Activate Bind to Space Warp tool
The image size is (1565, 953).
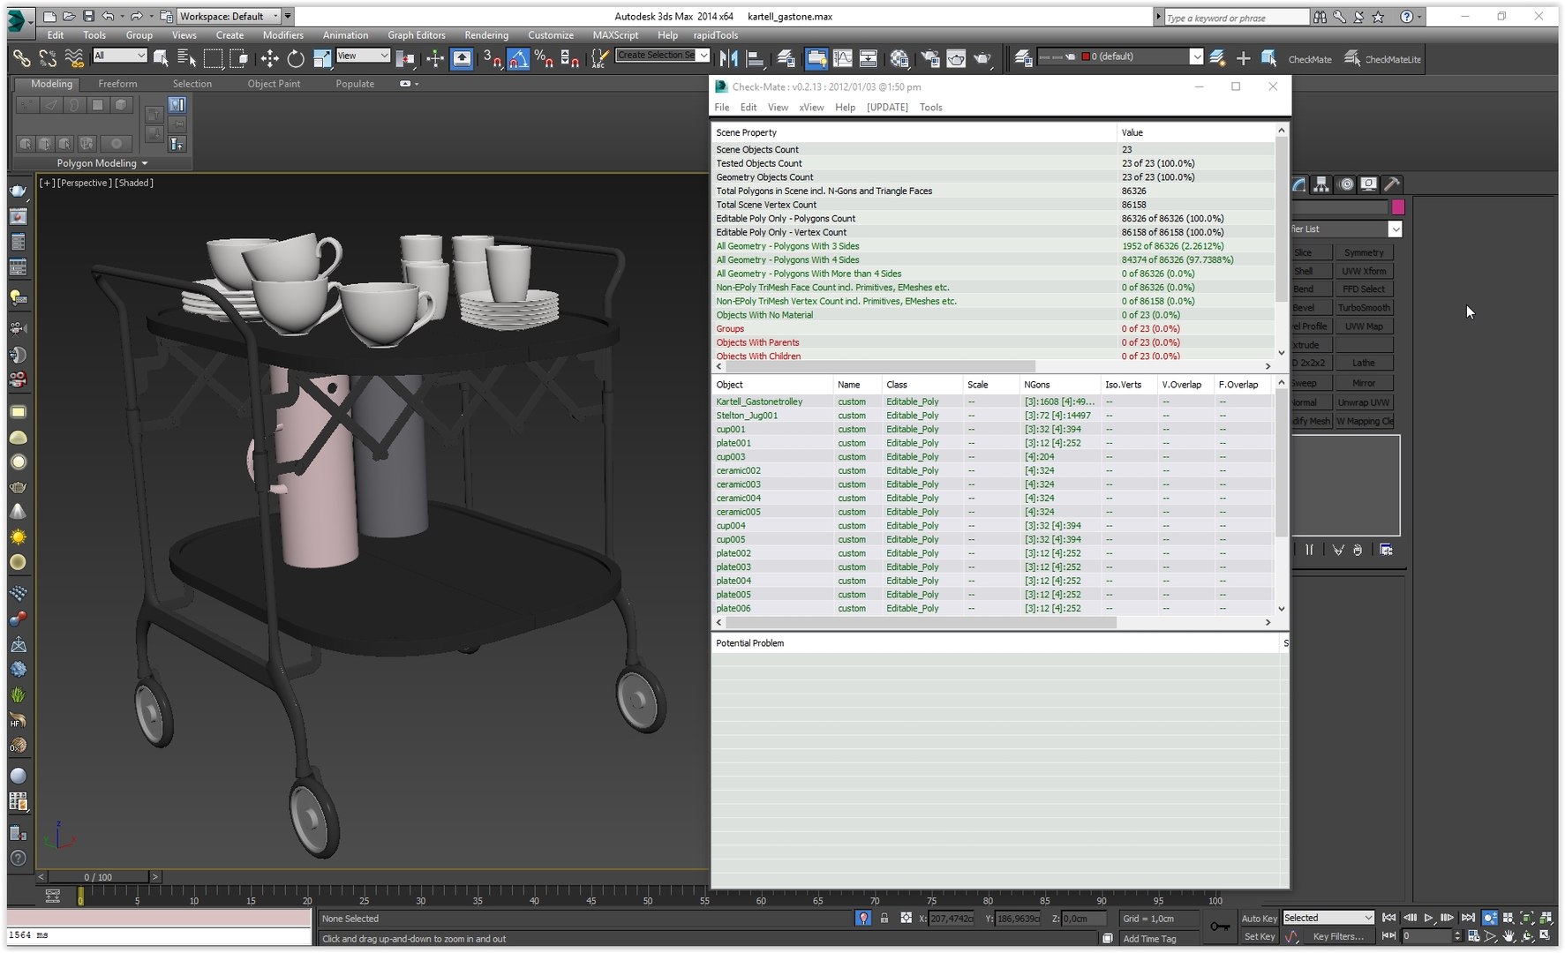[74, 58]
